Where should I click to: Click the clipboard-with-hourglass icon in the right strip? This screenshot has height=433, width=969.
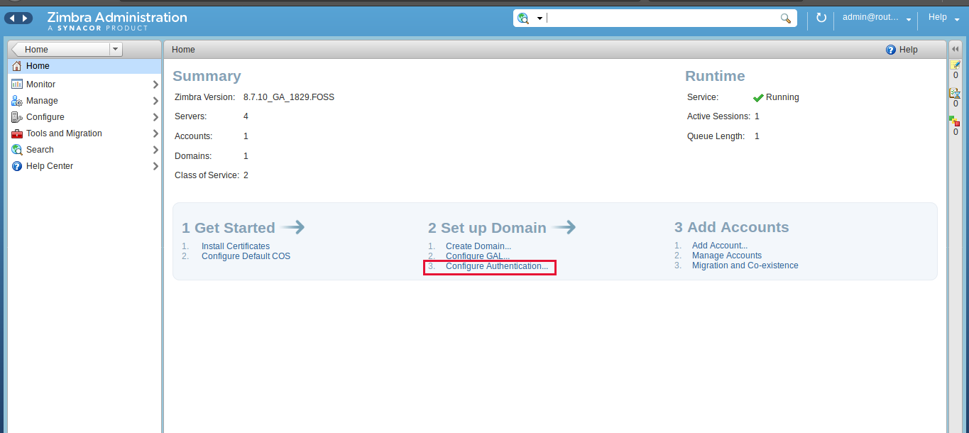pos(956,93)
